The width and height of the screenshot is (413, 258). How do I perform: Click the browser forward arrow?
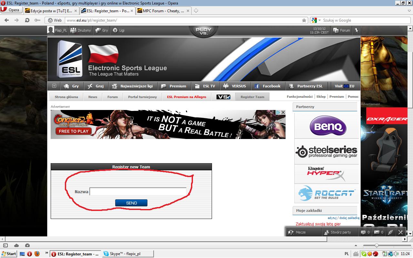pyautogui.click(x=17, y=20)
